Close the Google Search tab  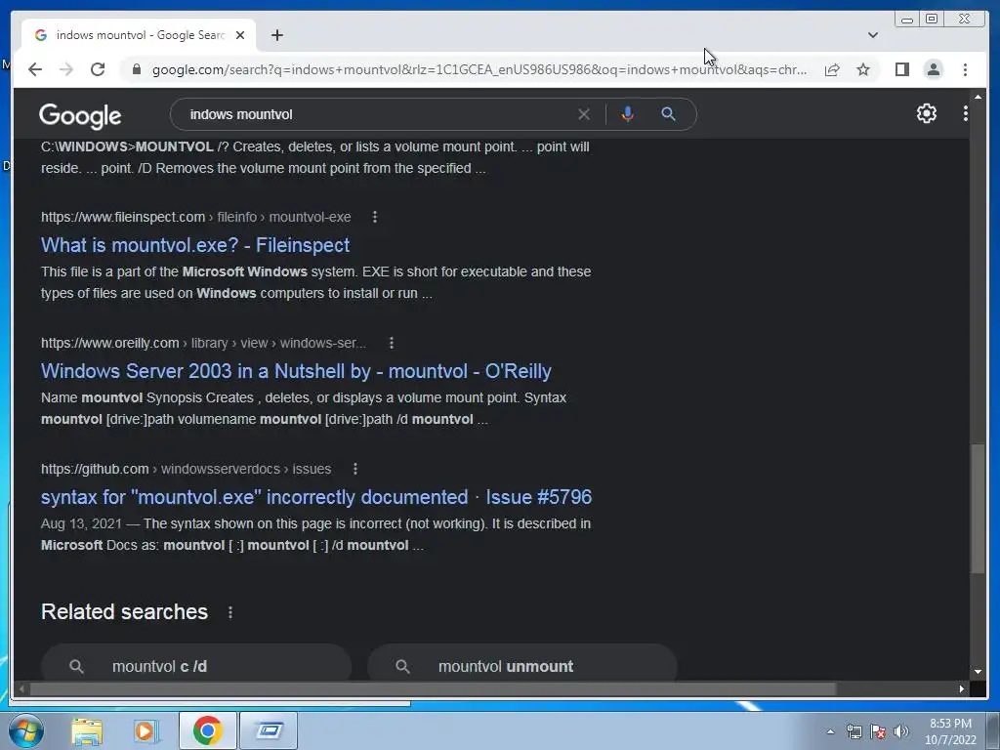pos(240,35)
